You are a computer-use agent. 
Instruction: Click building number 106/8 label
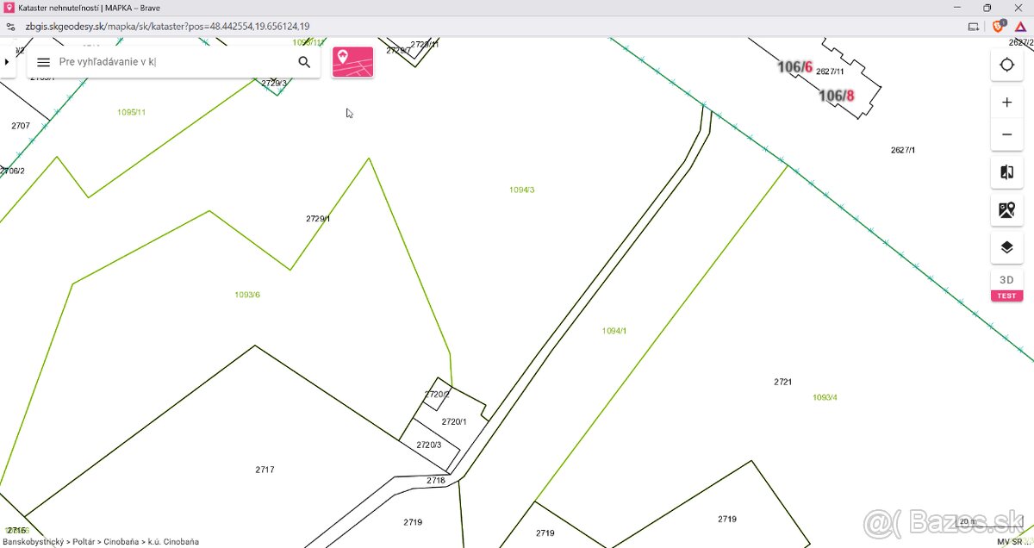coord(836,96)
